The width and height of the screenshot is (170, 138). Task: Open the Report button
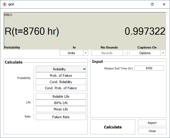[152, 123]
